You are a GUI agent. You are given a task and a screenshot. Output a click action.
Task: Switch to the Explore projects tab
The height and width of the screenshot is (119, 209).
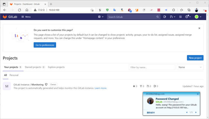coord(56,67)
